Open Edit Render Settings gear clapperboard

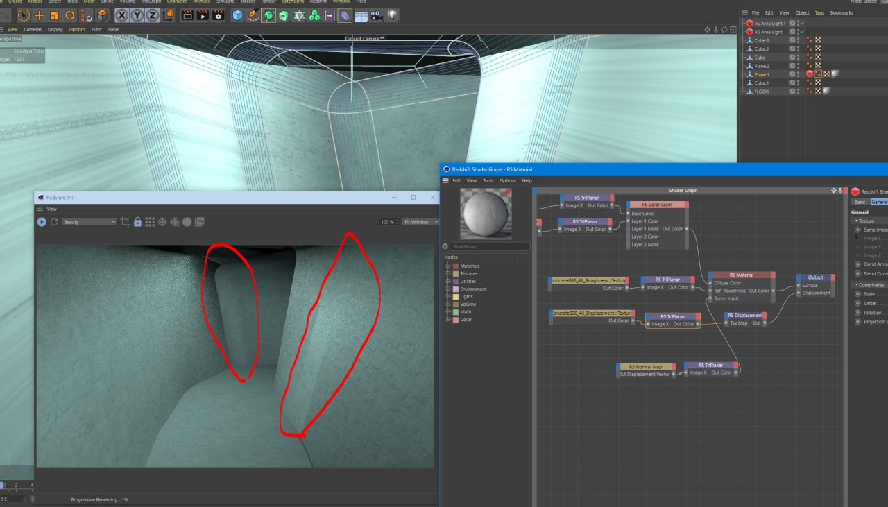pyautogui.click(x=219, y=15)
